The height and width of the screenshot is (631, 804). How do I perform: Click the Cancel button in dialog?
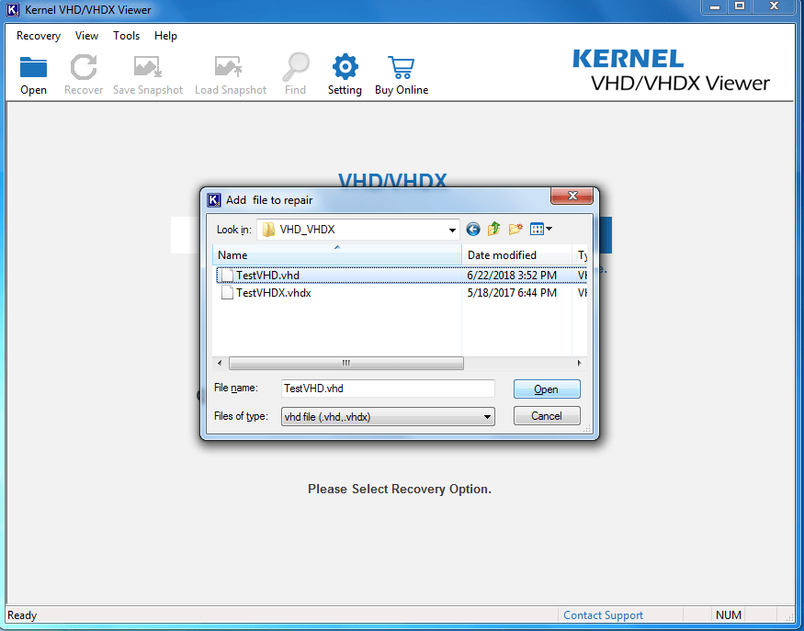tap(547, 416)
